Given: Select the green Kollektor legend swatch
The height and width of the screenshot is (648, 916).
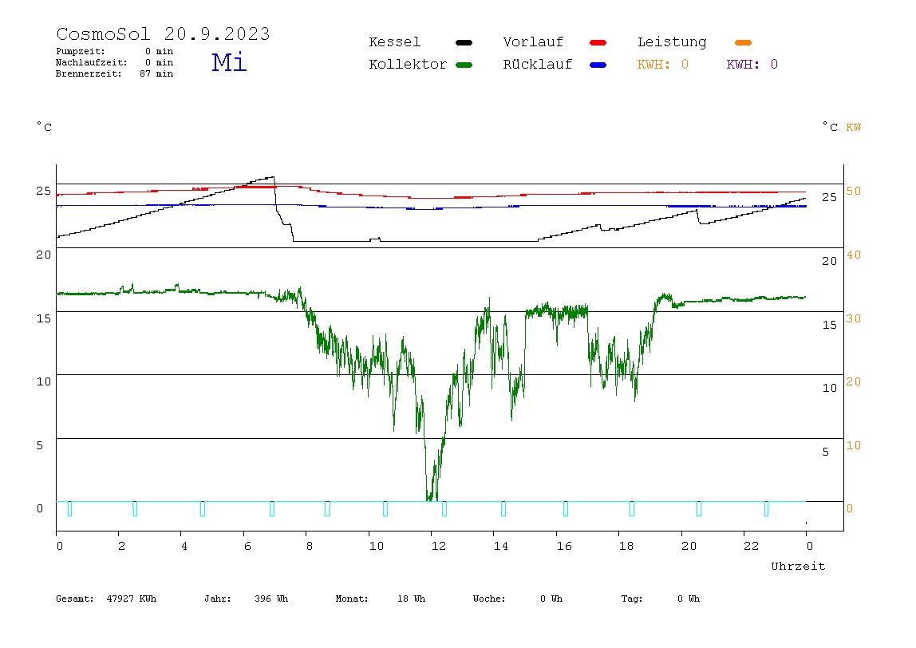Looking at the screenshot, I should pos(464,65).
